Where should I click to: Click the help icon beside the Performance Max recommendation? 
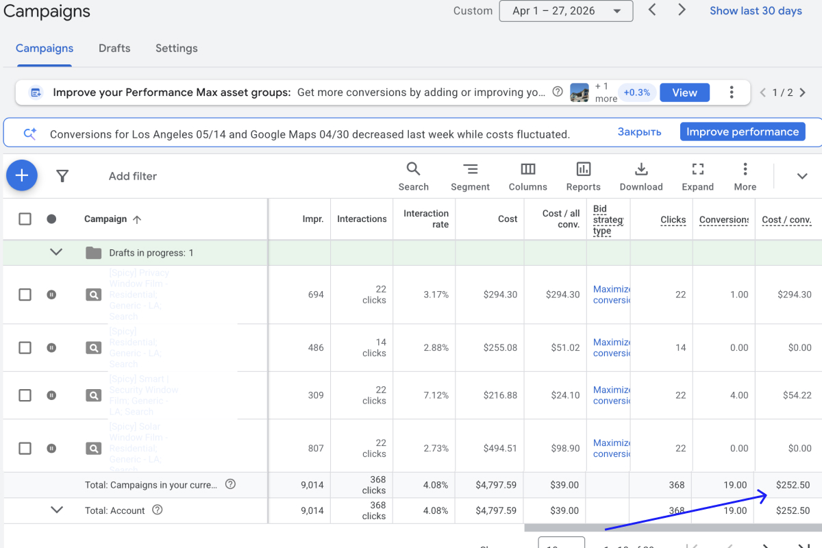point(558,92)
